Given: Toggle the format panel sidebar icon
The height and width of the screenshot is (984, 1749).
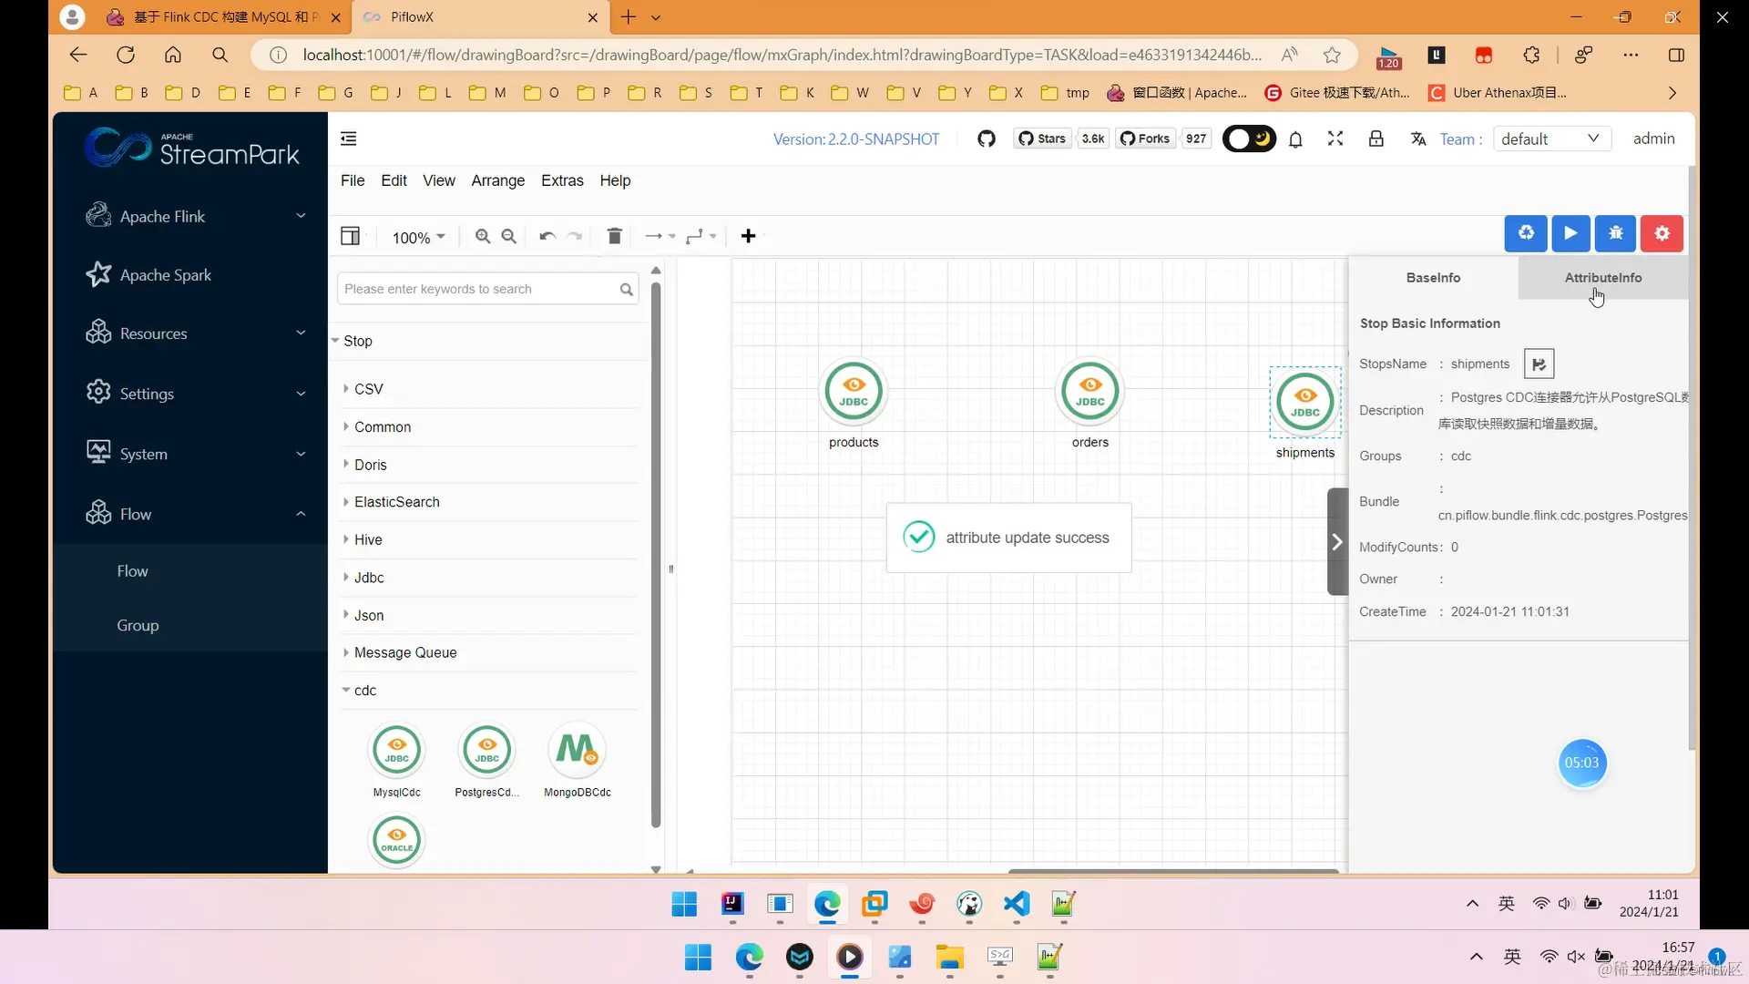Looking at the screenshot, I should tap(350, 237).
